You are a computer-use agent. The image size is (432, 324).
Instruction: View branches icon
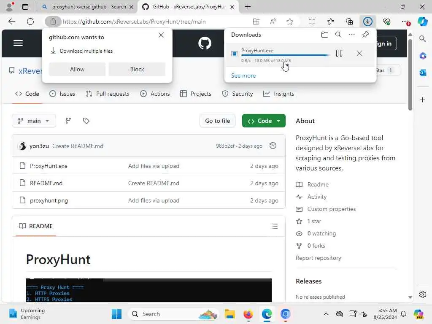point(68,121)
